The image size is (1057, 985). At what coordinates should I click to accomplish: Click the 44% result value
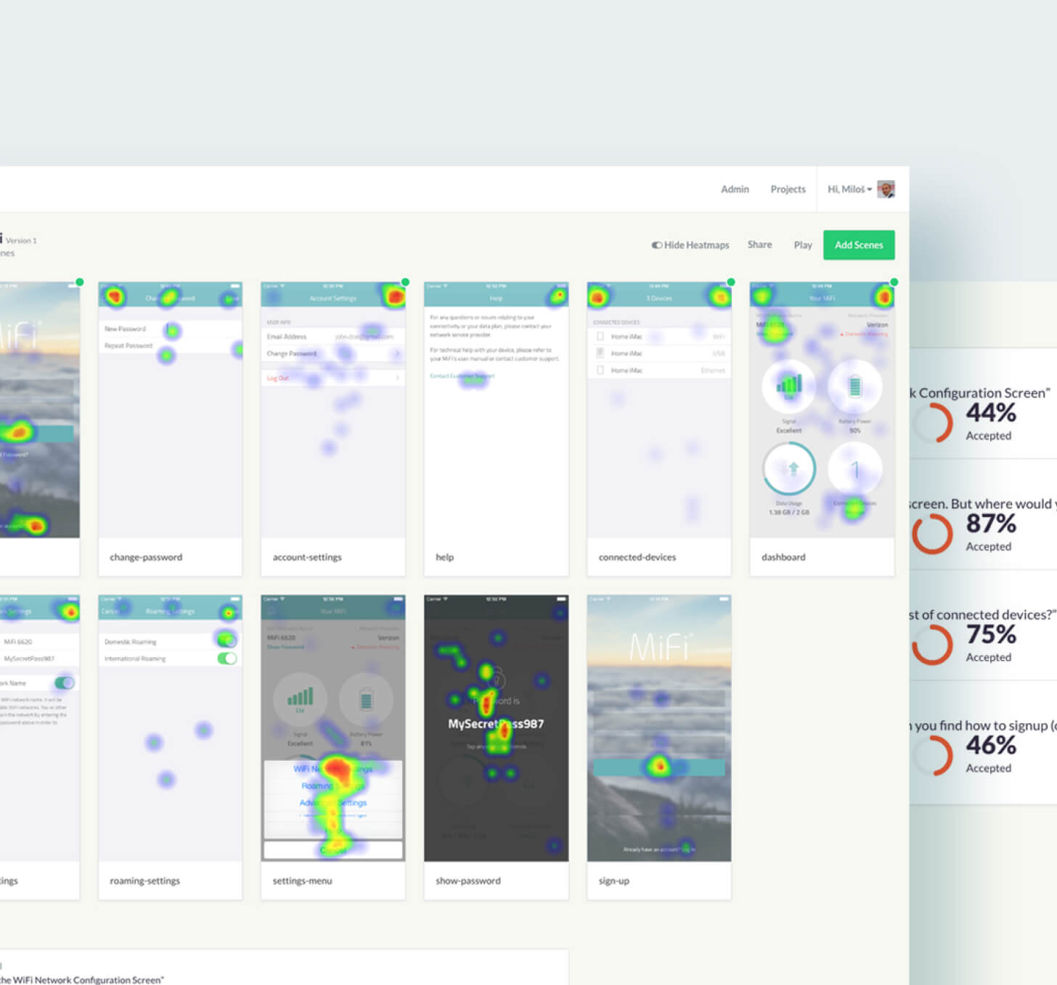[991, 413]
